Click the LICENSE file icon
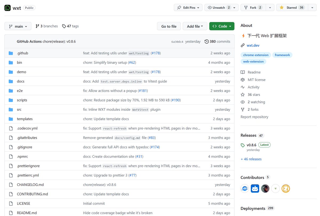The image size is (320, 216). pyautogui.click(x=11, y=203)
